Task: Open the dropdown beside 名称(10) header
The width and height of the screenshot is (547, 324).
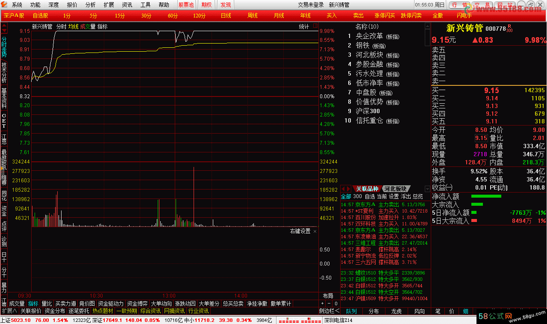Action: click(427, 26)
